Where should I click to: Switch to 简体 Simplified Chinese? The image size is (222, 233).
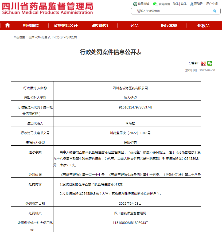tap(176, 4)
